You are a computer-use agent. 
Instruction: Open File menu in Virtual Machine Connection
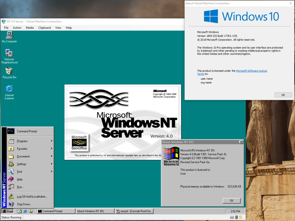[6, 28]
